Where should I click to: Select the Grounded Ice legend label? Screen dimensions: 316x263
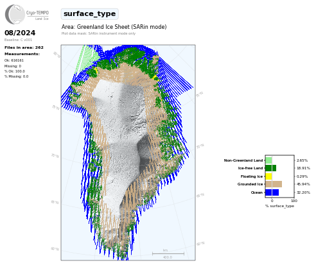[x=250, y=184]
